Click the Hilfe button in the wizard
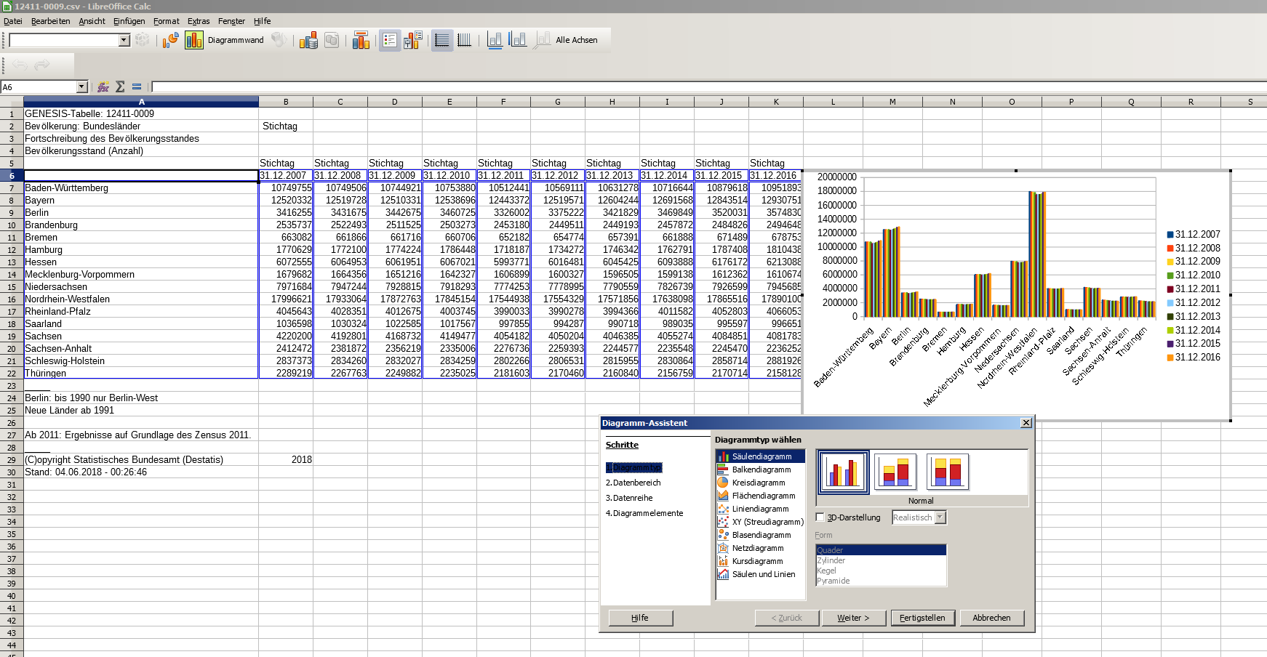 [640, 618]
